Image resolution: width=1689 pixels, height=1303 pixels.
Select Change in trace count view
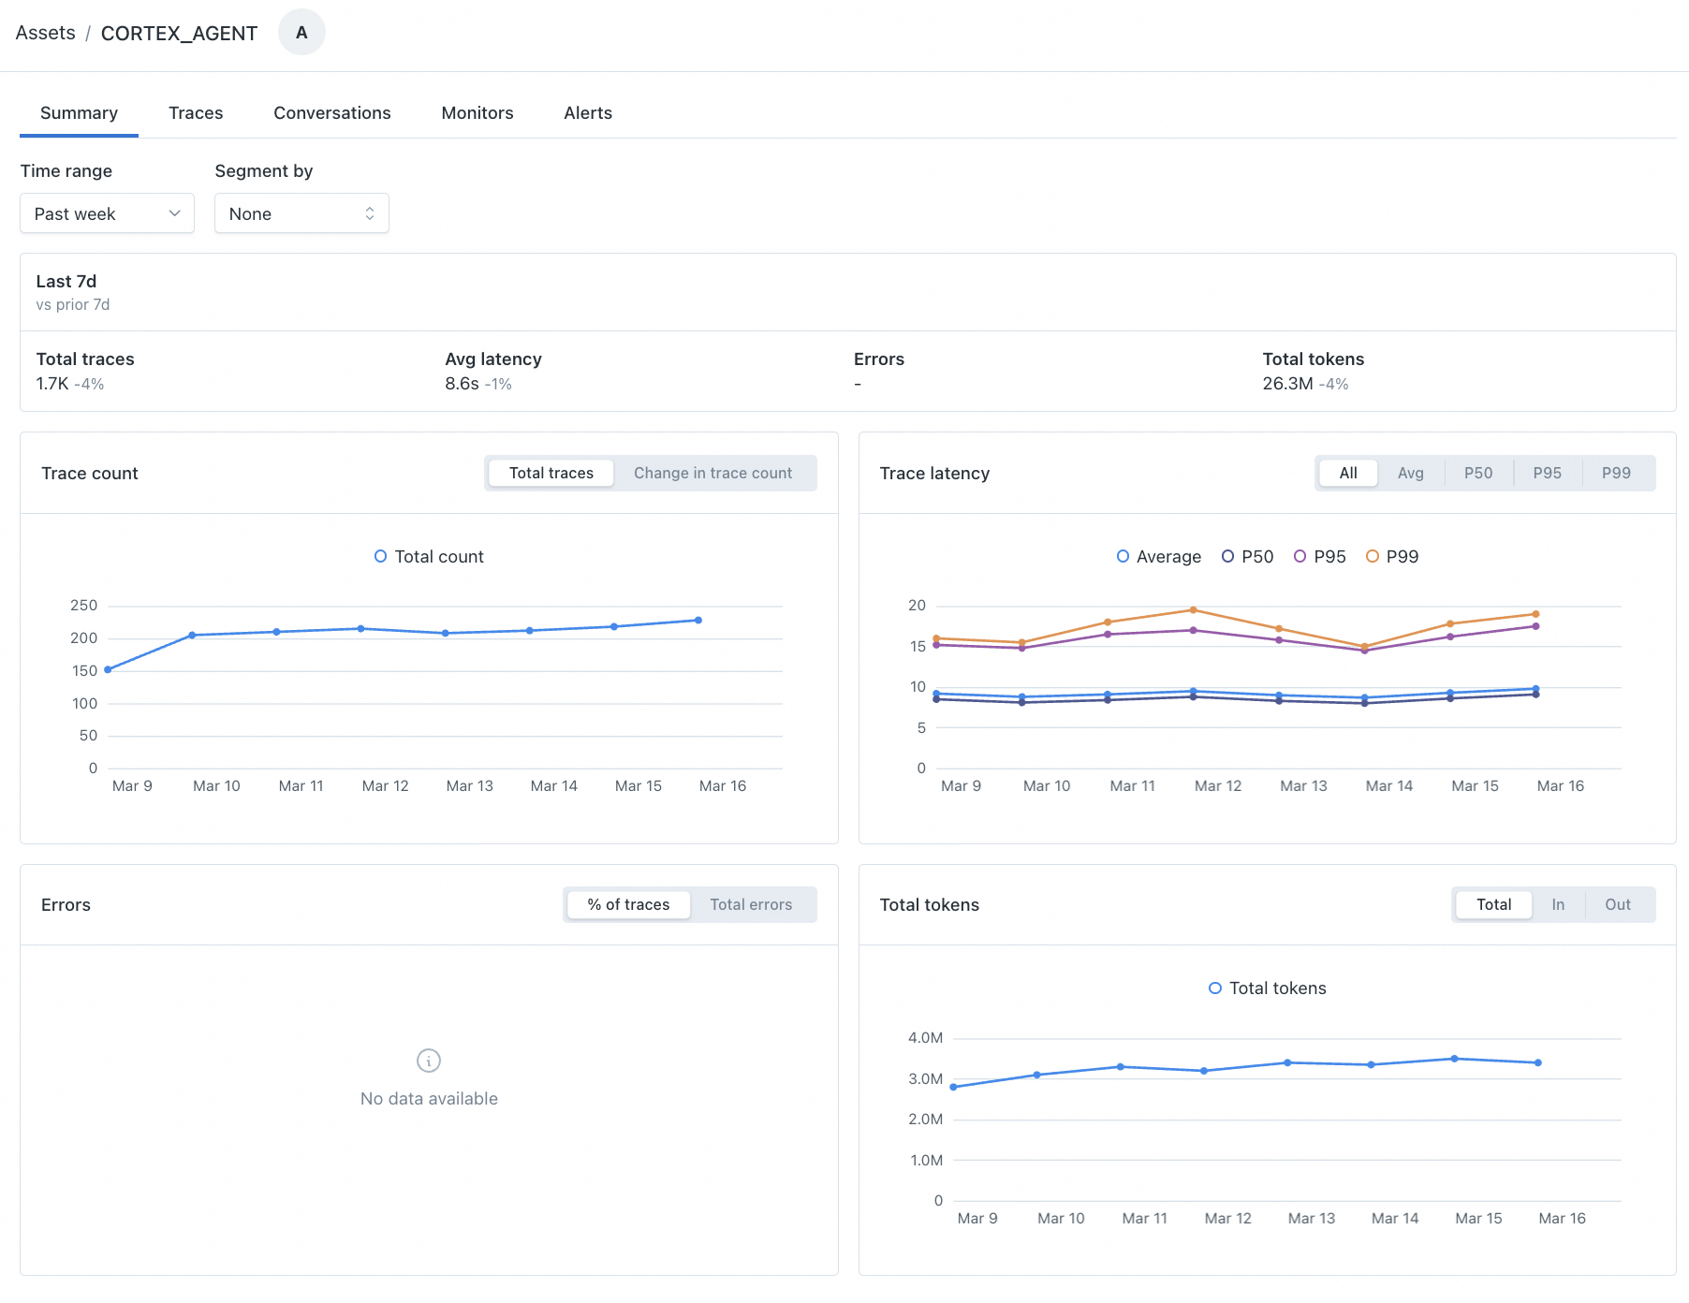(x=712, y=473)
